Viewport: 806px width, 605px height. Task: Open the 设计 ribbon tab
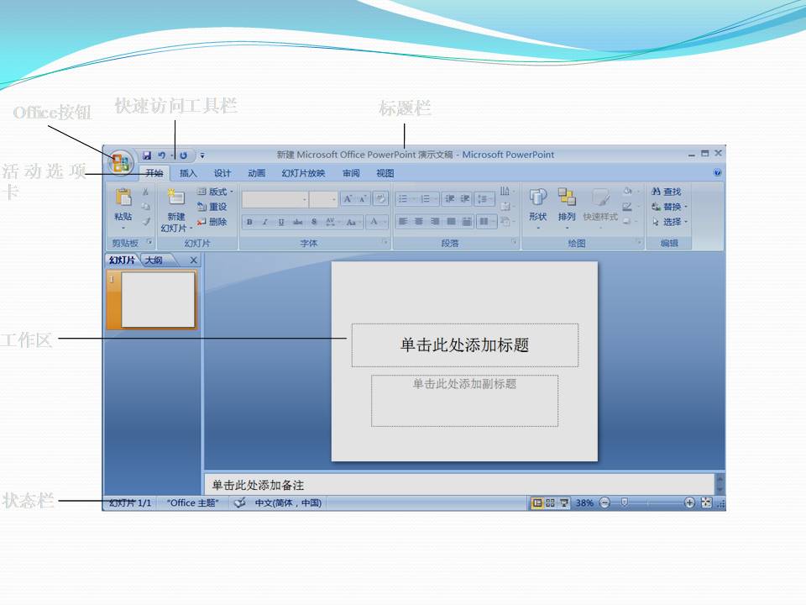(222, 173)
